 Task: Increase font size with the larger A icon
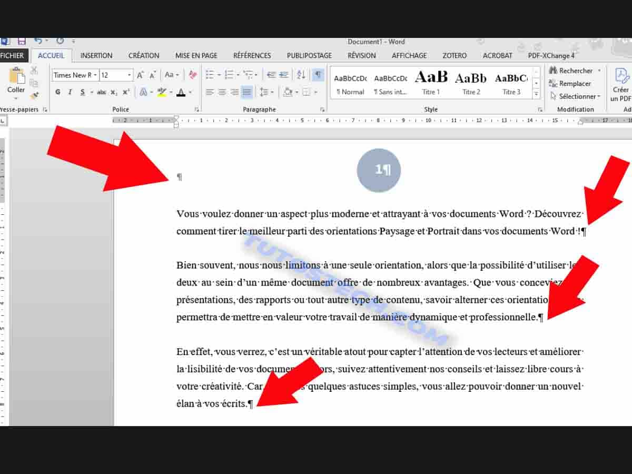(x=141, y=75)
